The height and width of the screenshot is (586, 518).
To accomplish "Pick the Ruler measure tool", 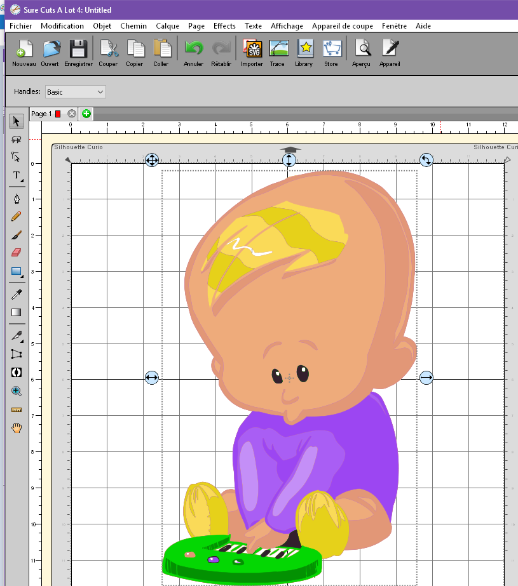I will click(x=17, y=410).
